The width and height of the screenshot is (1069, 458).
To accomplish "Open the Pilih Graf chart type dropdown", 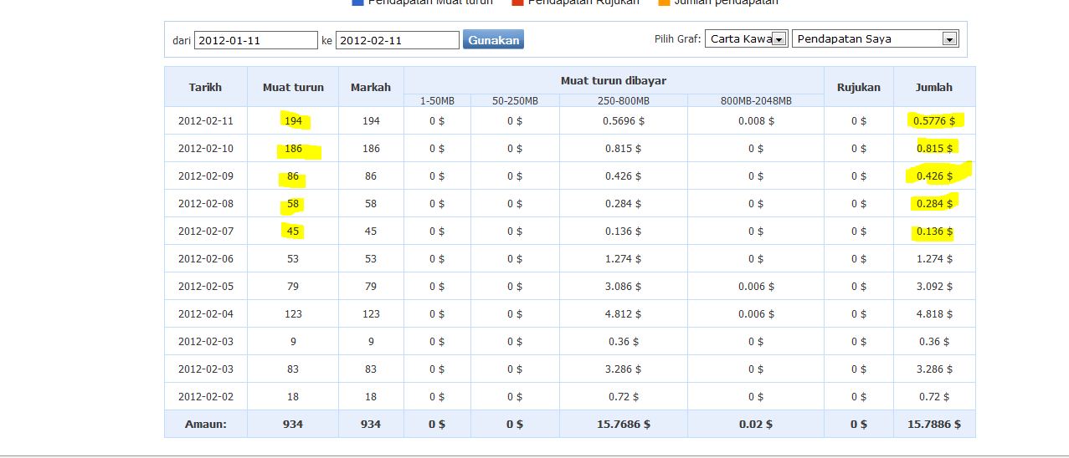I will point(746,38).
